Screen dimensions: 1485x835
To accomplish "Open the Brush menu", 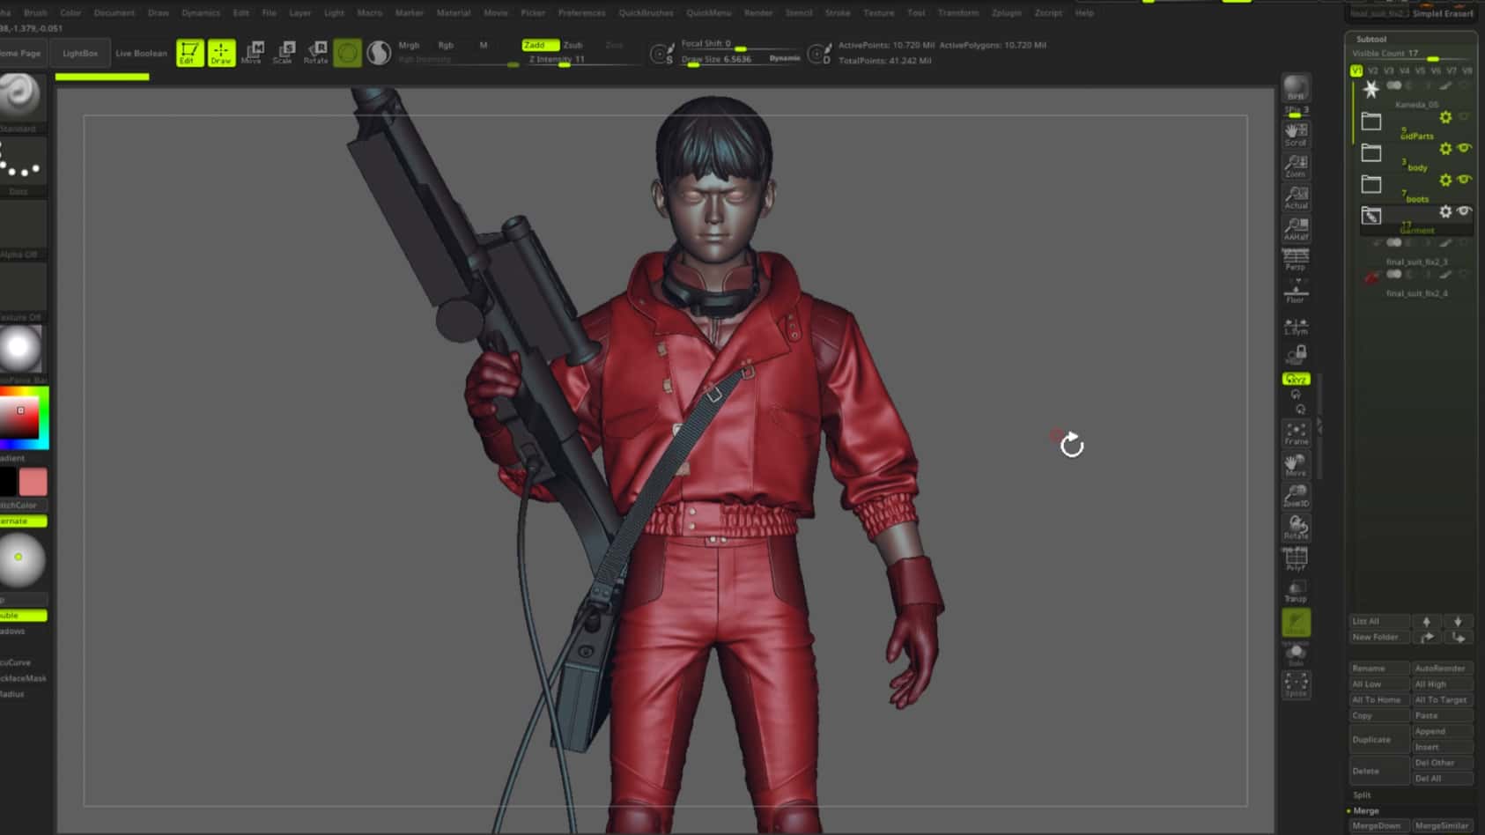I will tap(35, 12).
